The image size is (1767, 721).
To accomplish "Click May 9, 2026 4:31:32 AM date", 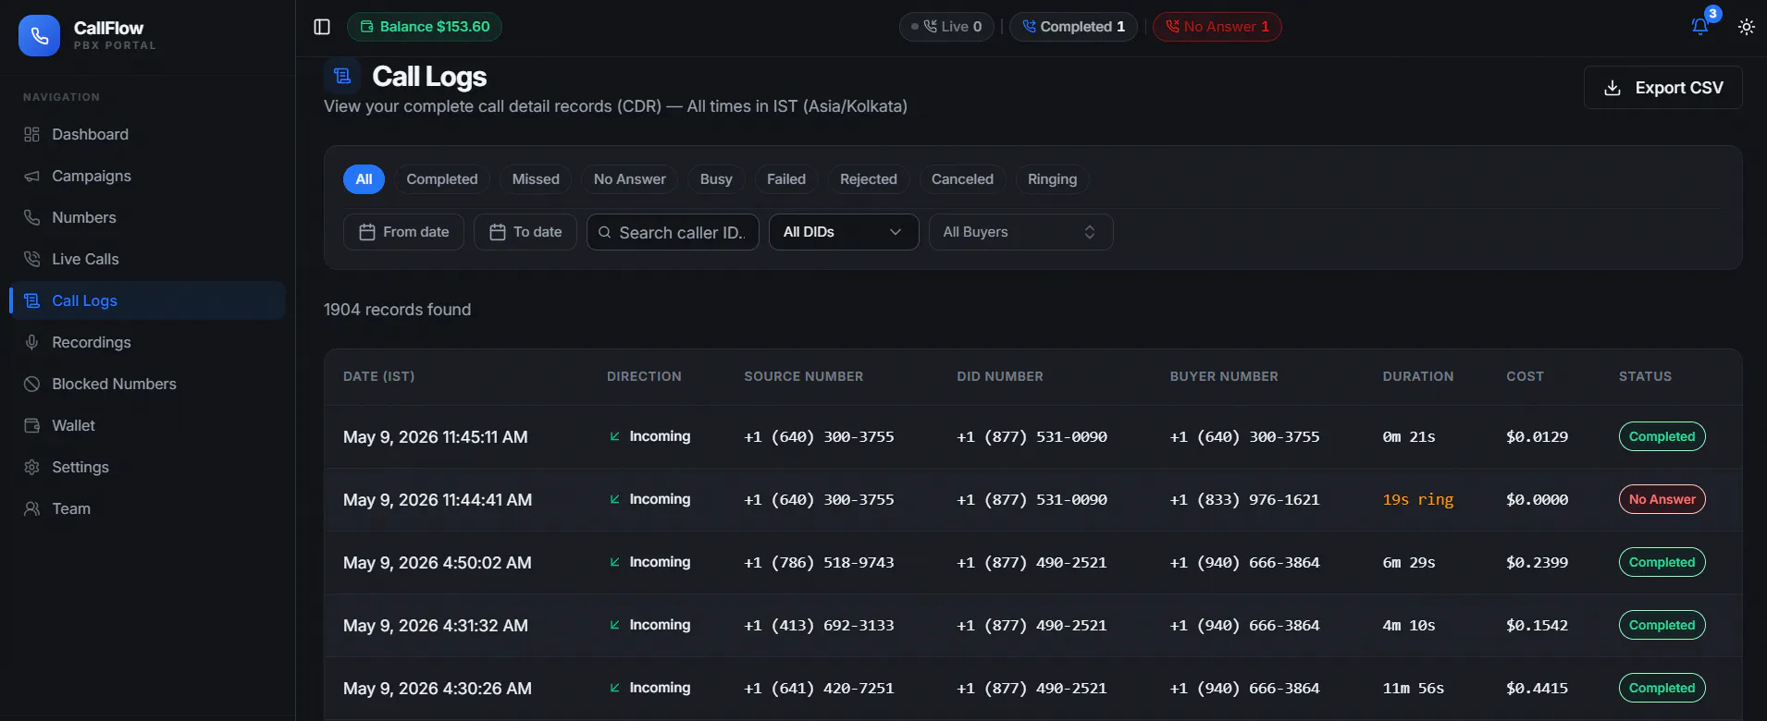I will 436,625.
